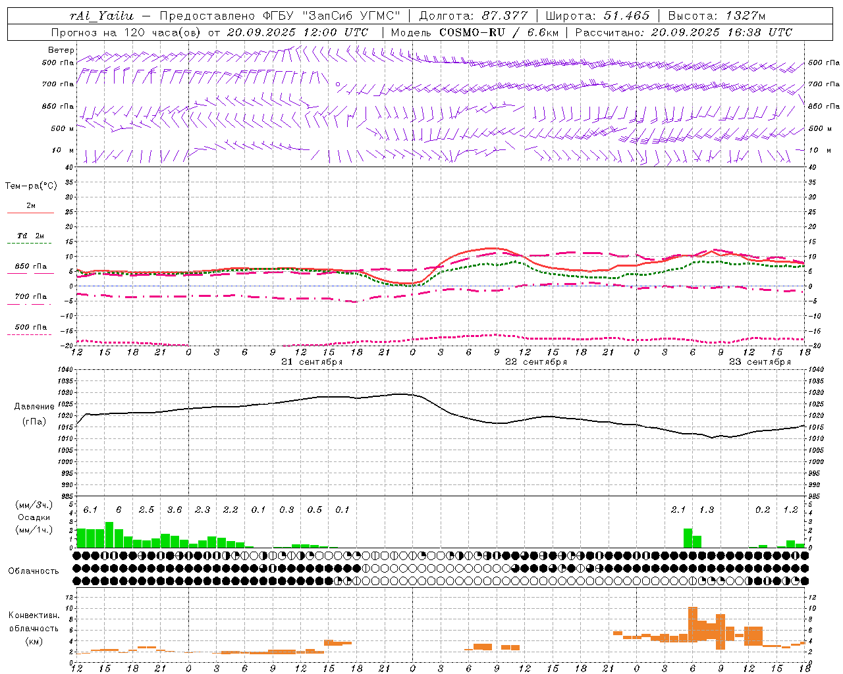Click the (гПа) unit under Давление

pos(34,421)
